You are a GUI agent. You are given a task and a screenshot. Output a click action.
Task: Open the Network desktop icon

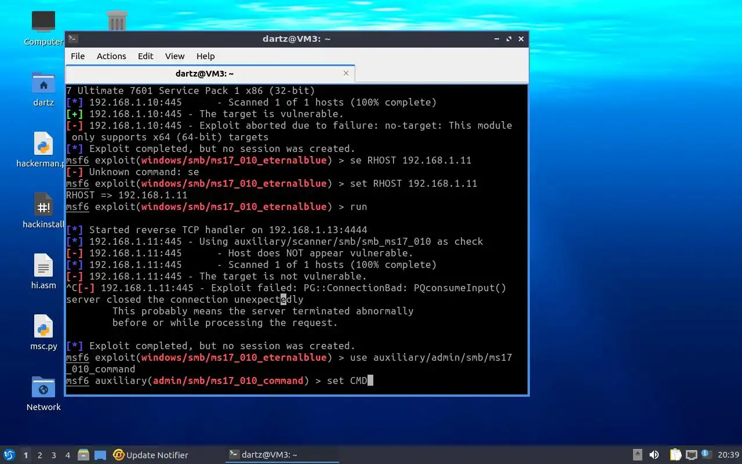point(43,393)
